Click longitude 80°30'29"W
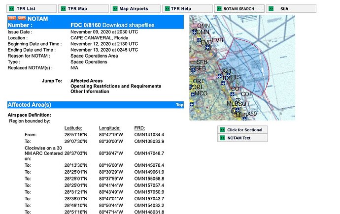Viewport: 340px width, 214px height. tap(111, 172)
